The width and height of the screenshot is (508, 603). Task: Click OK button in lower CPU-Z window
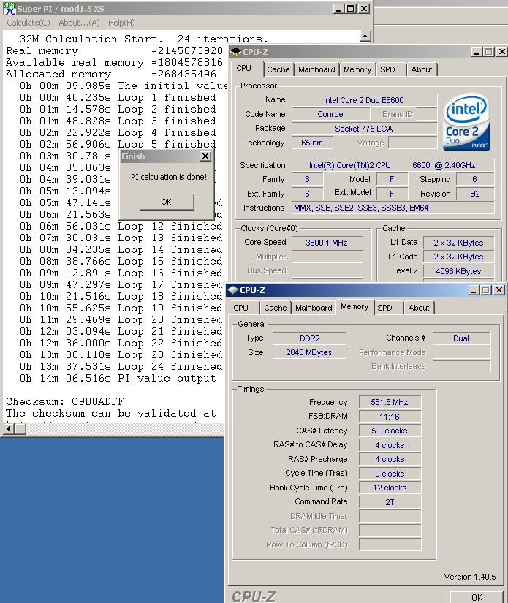(x=477, y=597)
